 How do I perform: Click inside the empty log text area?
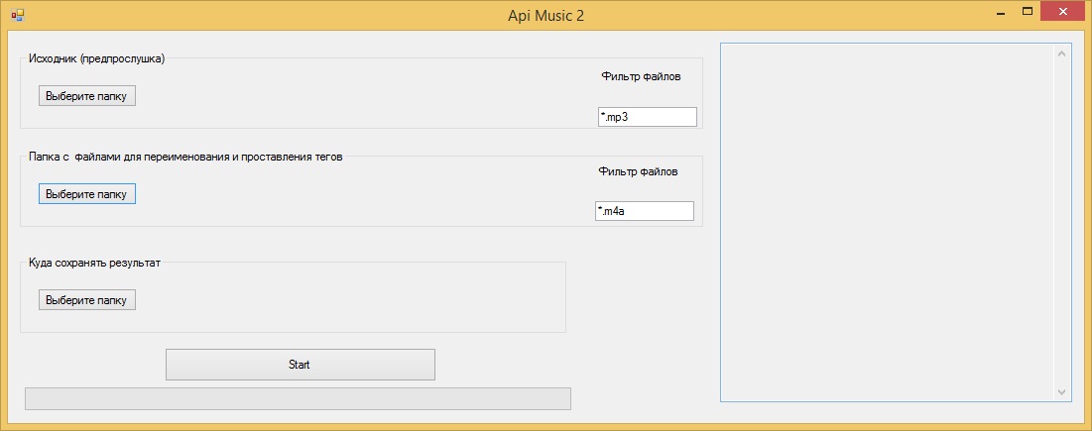[888, 223]
